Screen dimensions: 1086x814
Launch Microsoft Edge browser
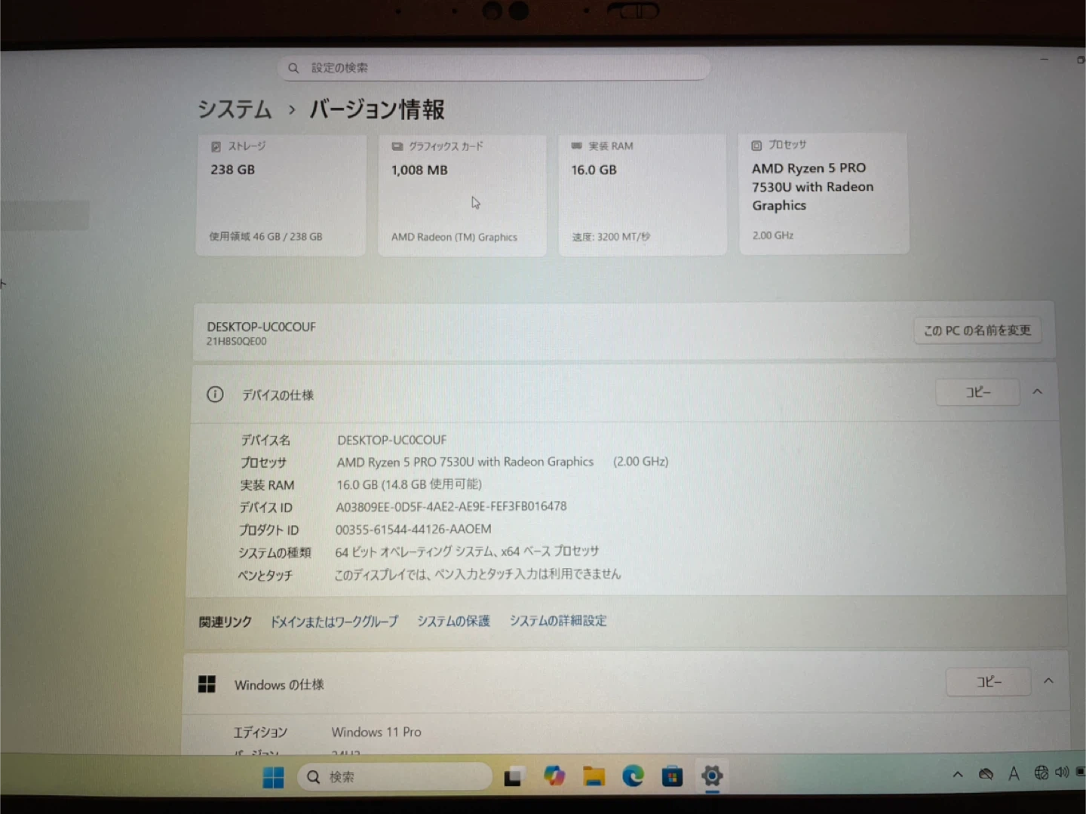pos(633,776)
